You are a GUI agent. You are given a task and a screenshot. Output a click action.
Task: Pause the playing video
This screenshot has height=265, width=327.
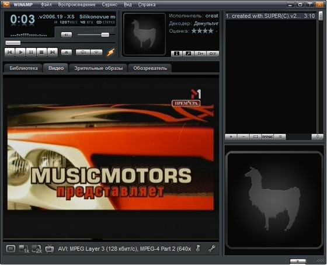pyautogui.click(x=31, y=52)
